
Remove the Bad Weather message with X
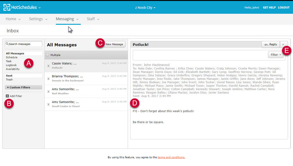(x=49, y=91)
